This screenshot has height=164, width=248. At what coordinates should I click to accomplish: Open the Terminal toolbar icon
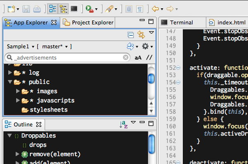tap(74, 9)
